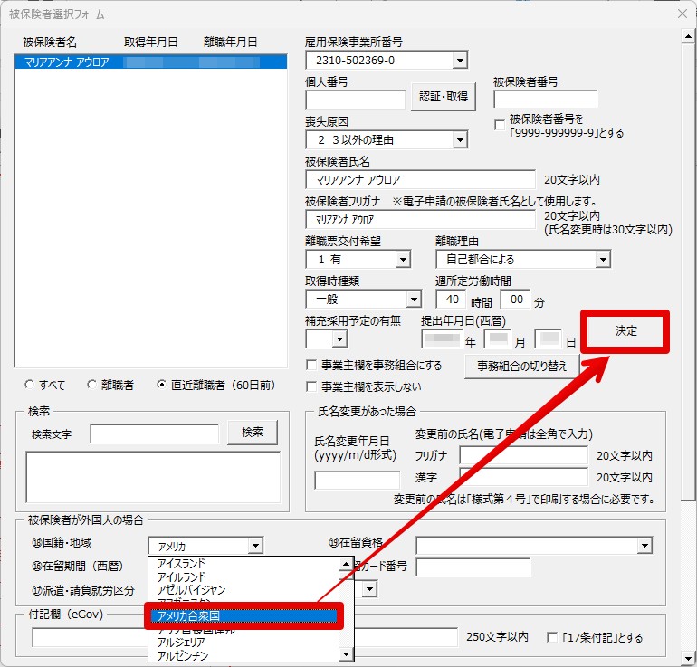The height and width of the screenshot is (667, 697).
Task: Click 付記欄（eGov） input field
Action: point(244,637)
